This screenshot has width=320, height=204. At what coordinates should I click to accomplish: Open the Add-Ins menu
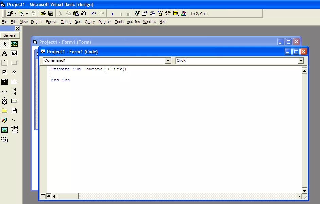tap(133, 22)
